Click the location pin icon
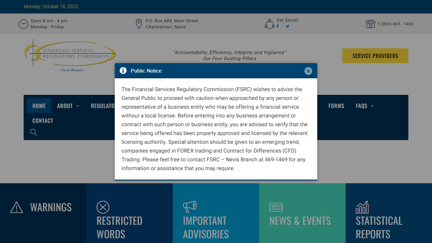The image size is (432, 243). point(139,24)
